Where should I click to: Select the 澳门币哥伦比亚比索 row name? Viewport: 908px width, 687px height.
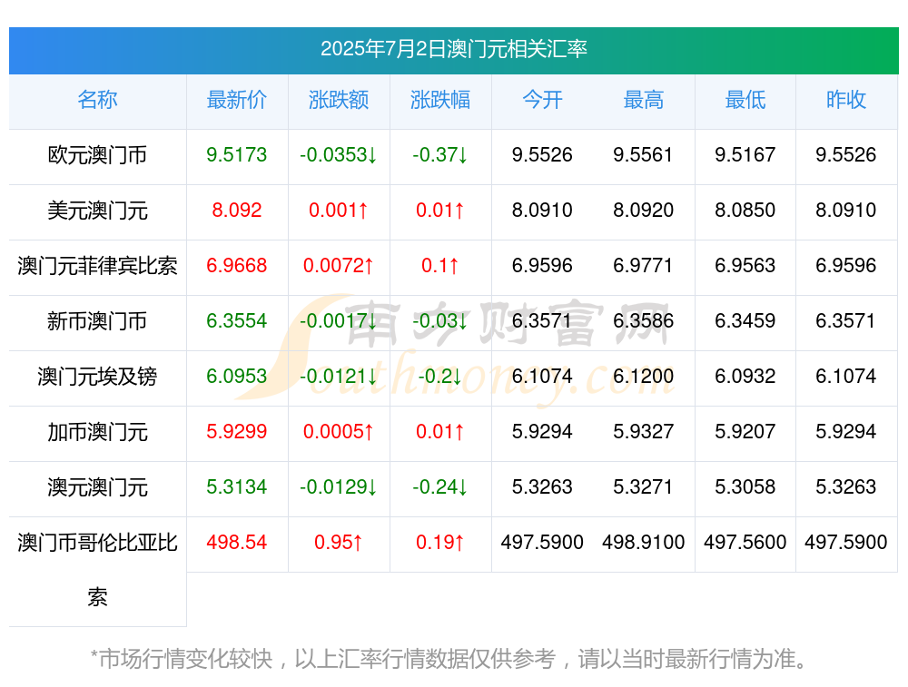coord(97,570)
